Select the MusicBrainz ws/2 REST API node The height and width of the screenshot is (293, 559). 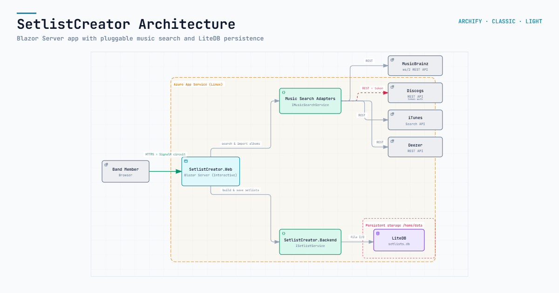click(x=415, y=66)
